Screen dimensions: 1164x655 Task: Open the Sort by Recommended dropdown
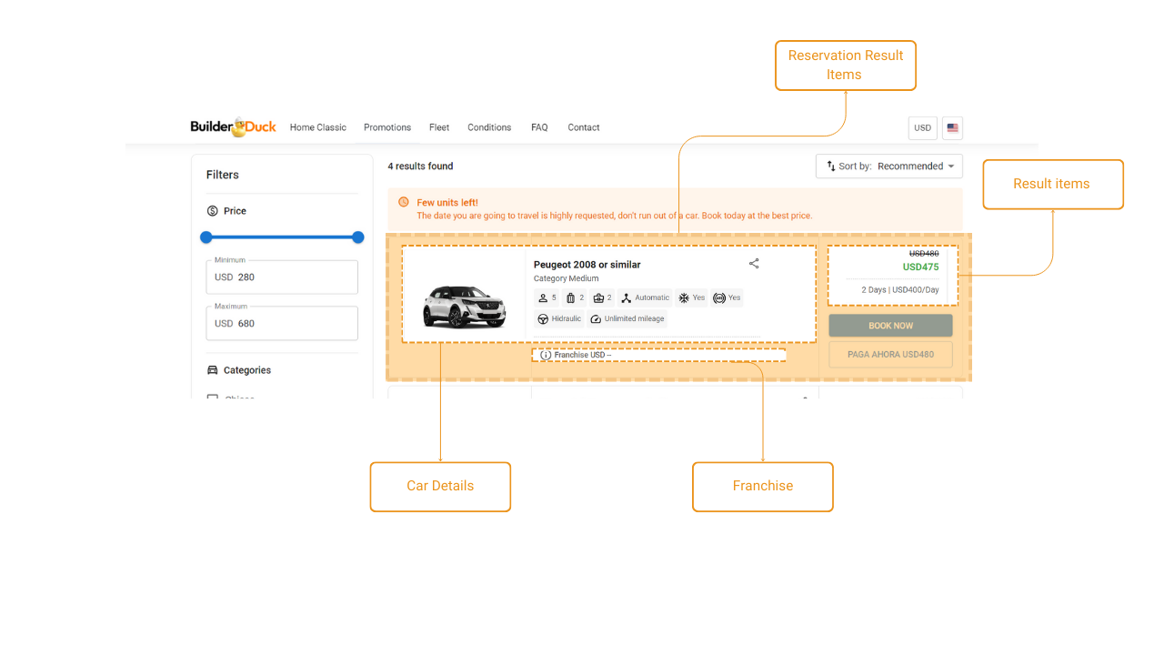tap(888, 166)
